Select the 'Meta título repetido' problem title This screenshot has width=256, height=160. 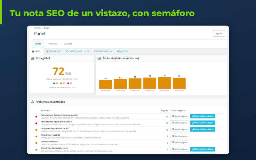(51, 135)
